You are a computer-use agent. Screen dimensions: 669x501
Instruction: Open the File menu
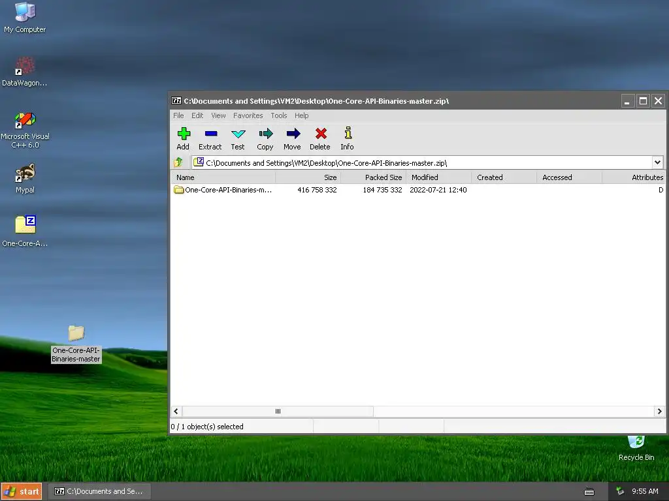(178, 115)
